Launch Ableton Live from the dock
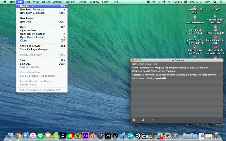 108,136
